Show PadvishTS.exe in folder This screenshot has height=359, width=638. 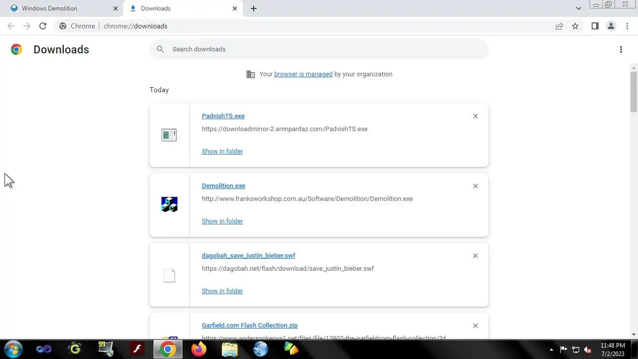point(222,151)
